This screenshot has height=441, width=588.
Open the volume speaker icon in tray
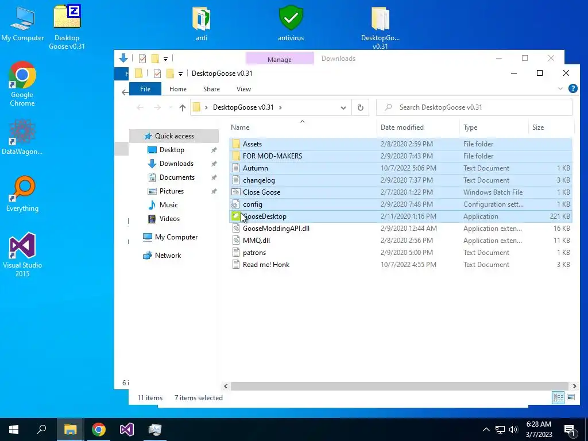[x=513, y=430]
